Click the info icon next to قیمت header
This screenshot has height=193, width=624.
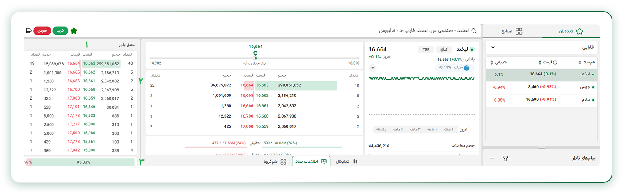click(555, 62)
